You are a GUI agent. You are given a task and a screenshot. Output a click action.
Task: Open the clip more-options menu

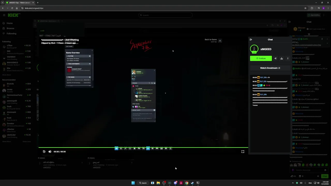coord(288,58)
